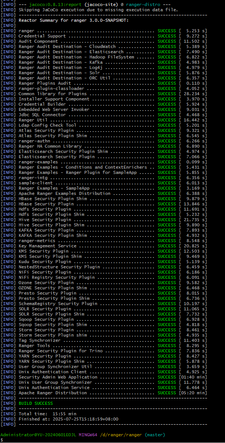Click 'Unix Authentication Service' line

(104, 387)
